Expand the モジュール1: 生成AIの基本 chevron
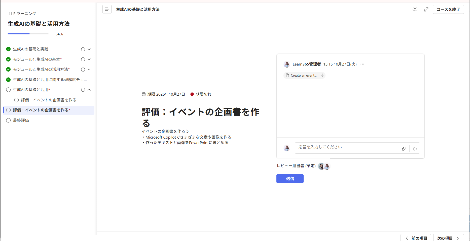This screenshot has height=241, width=470. pos(89,59)
